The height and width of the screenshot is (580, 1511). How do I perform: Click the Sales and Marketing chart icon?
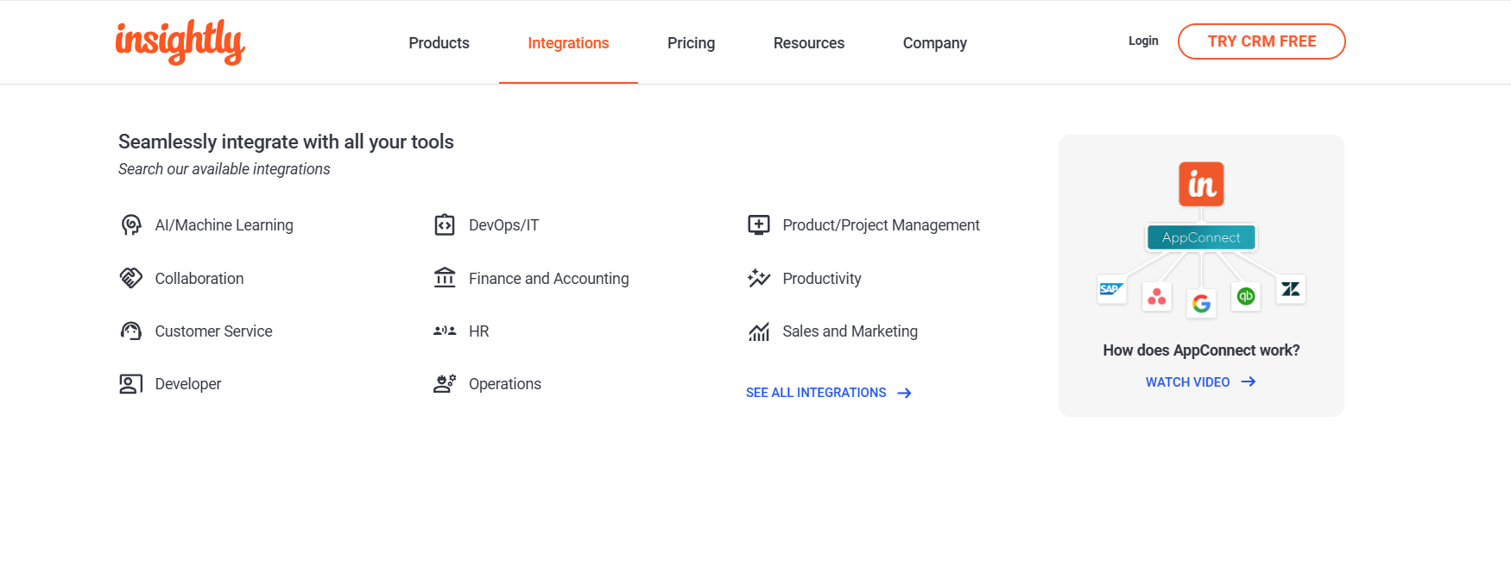(x=759, y=331)
